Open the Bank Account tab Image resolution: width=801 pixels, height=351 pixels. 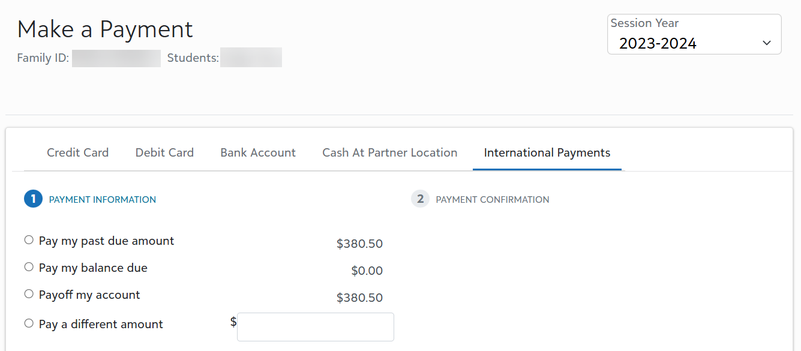pos(257,152)
